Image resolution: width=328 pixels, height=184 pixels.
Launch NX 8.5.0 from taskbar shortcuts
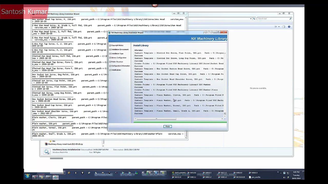tap(177, 177)
